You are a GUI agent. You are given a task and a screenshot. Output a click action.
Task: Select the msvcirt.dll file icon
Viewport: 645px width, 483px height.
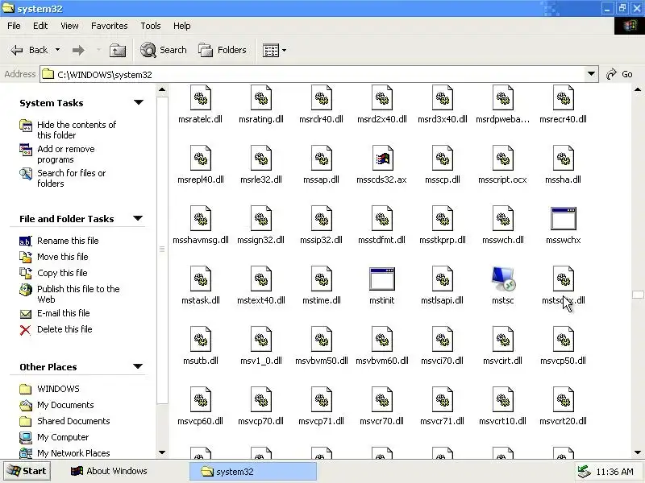(x=502, y=339)
